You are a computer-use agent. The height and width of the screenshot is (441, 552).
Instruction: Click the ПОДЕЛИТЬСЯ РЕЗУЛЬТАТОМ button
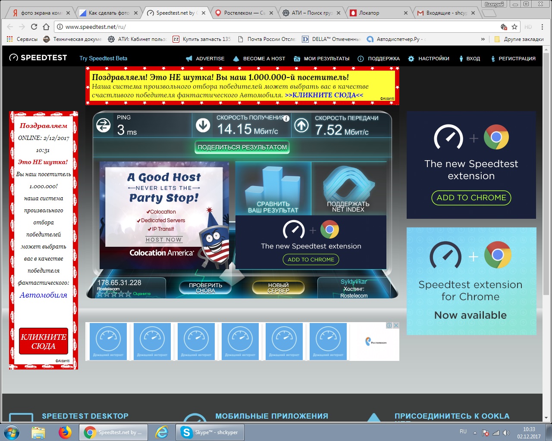point(242,147)
